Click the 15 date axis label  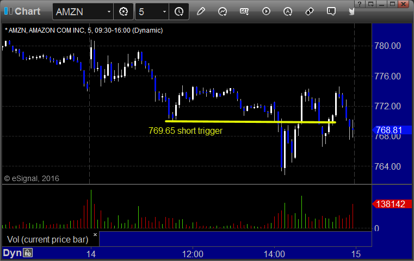356,254
